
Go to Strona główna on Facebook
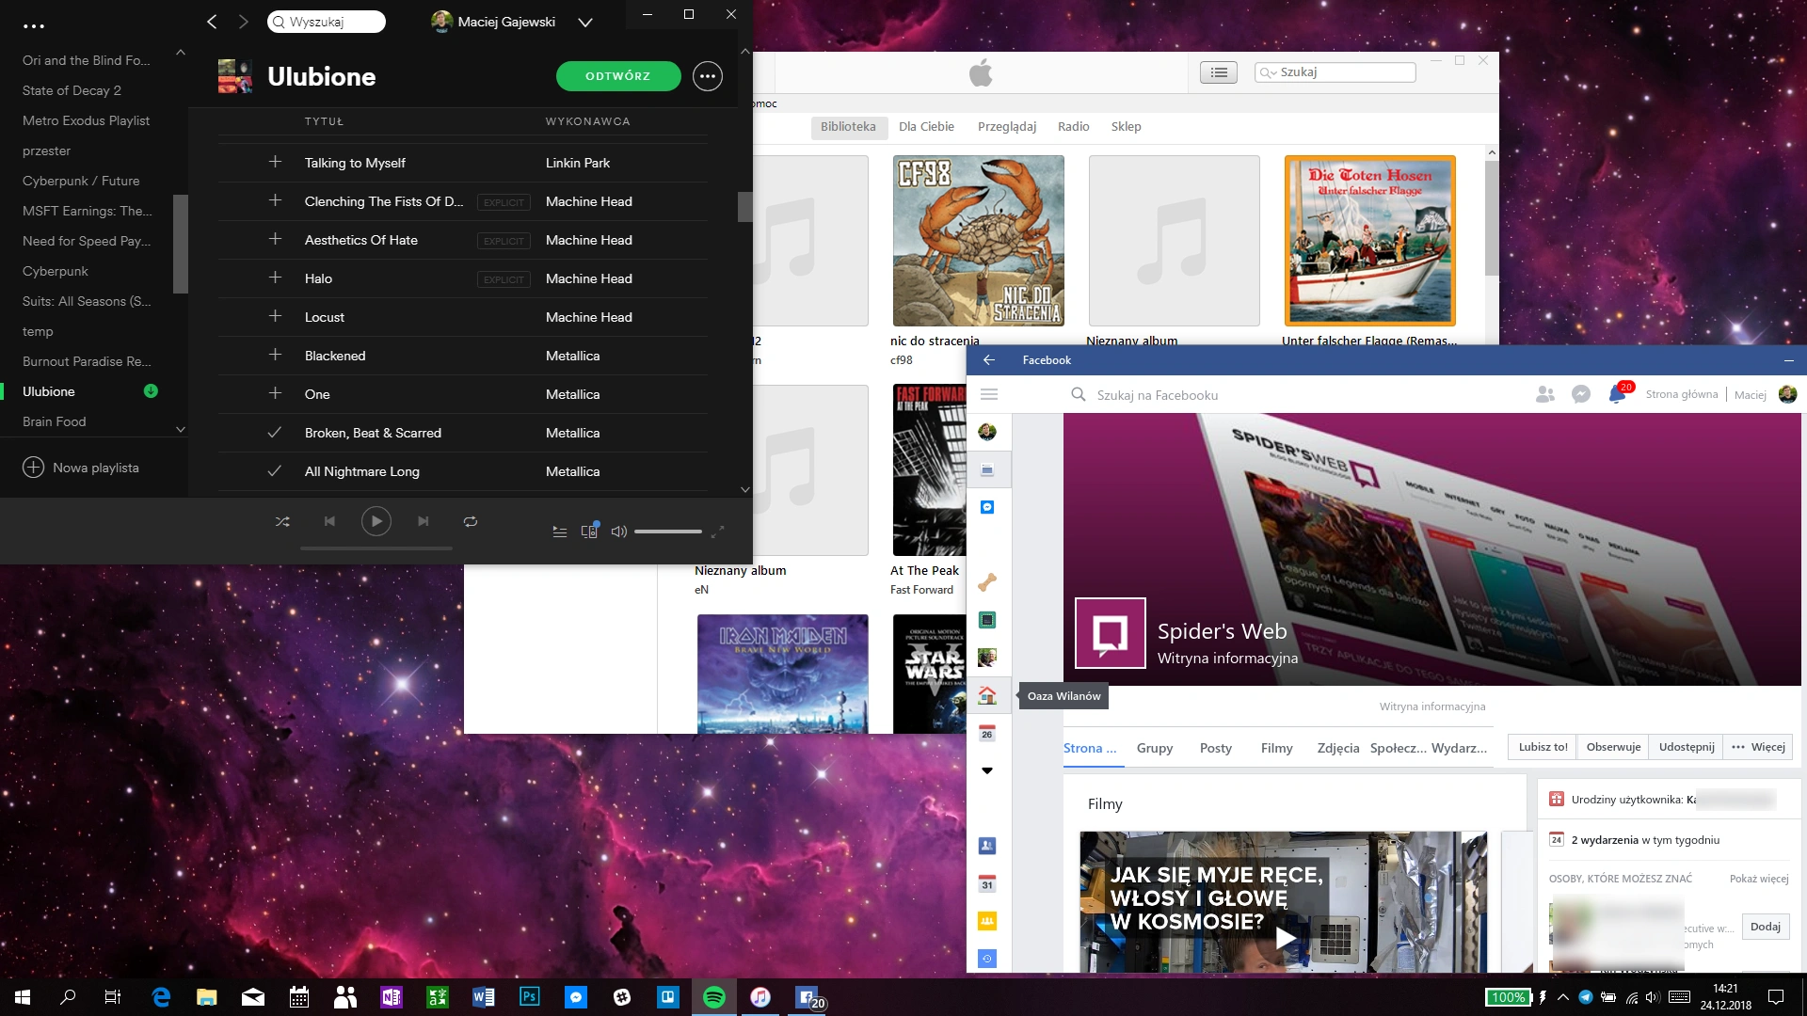tap(1682, 394)
